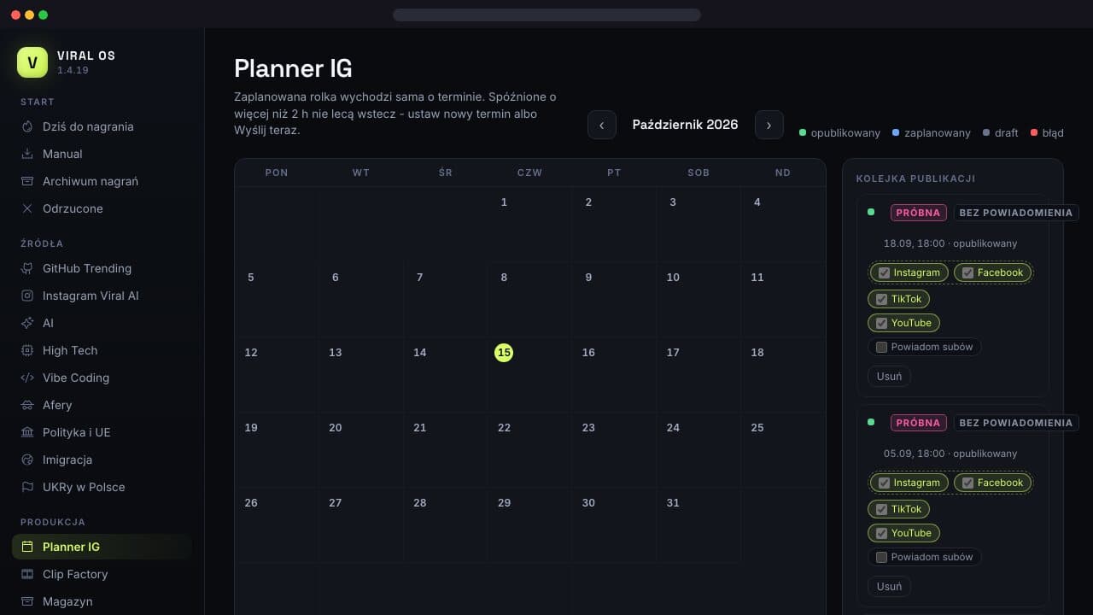Click the Październik 2026 month label
This screenshot has width=1093, height=615.
click(x=685, y=125)
